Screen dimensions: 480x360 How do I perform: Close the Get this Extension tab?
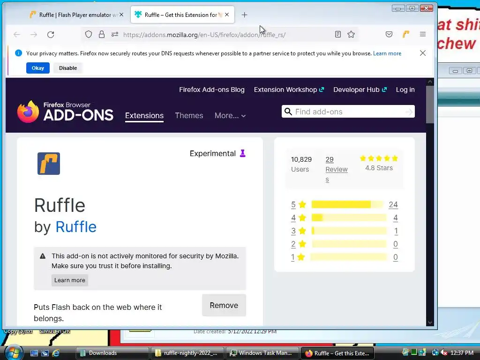tap(227, 15)
